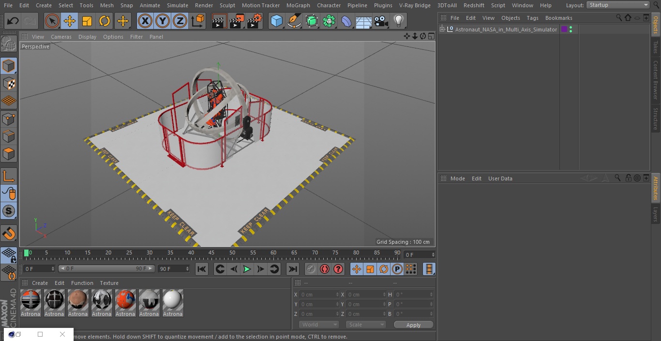Click the Apply button
Viewport: 661px width, 341px height.
click(413, 325)
